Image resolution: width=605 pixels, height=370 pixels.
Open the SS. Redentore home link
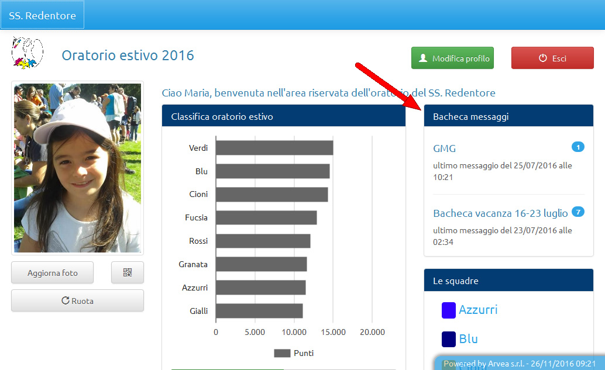click(43, 15)
